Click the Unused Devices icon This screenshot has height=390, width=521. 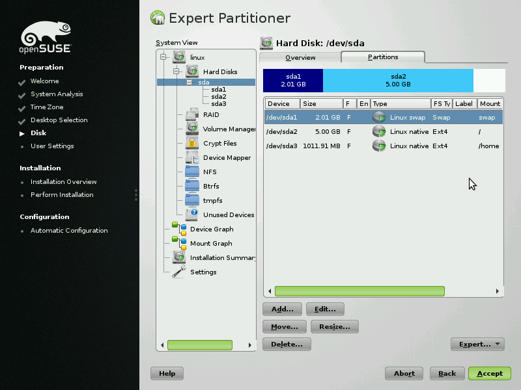(x=192, y=214)
